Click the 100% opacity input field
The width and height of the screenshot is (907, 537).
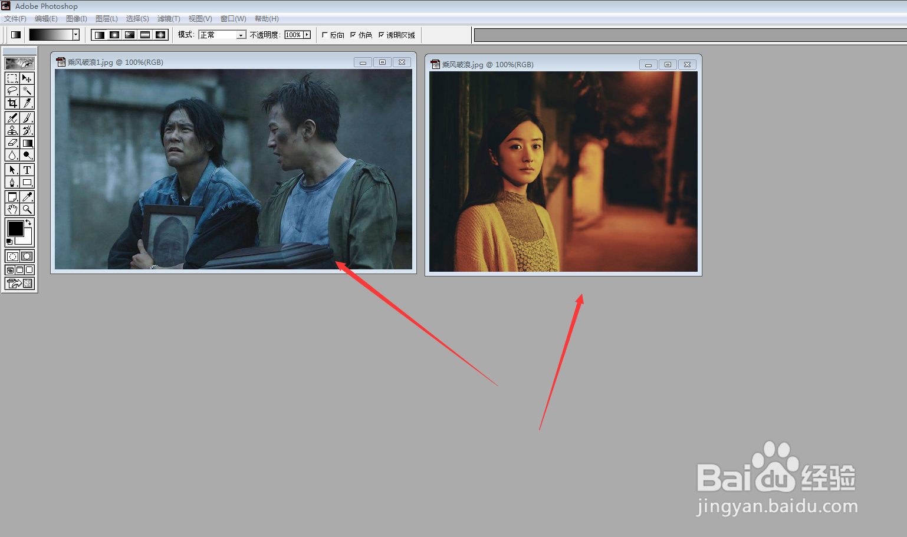pos(294,35)
